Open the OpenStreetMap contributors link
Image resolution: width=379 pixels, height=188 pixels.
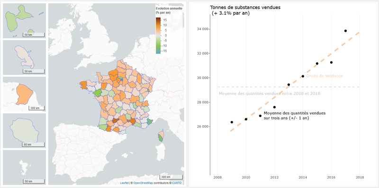point(143,183)
